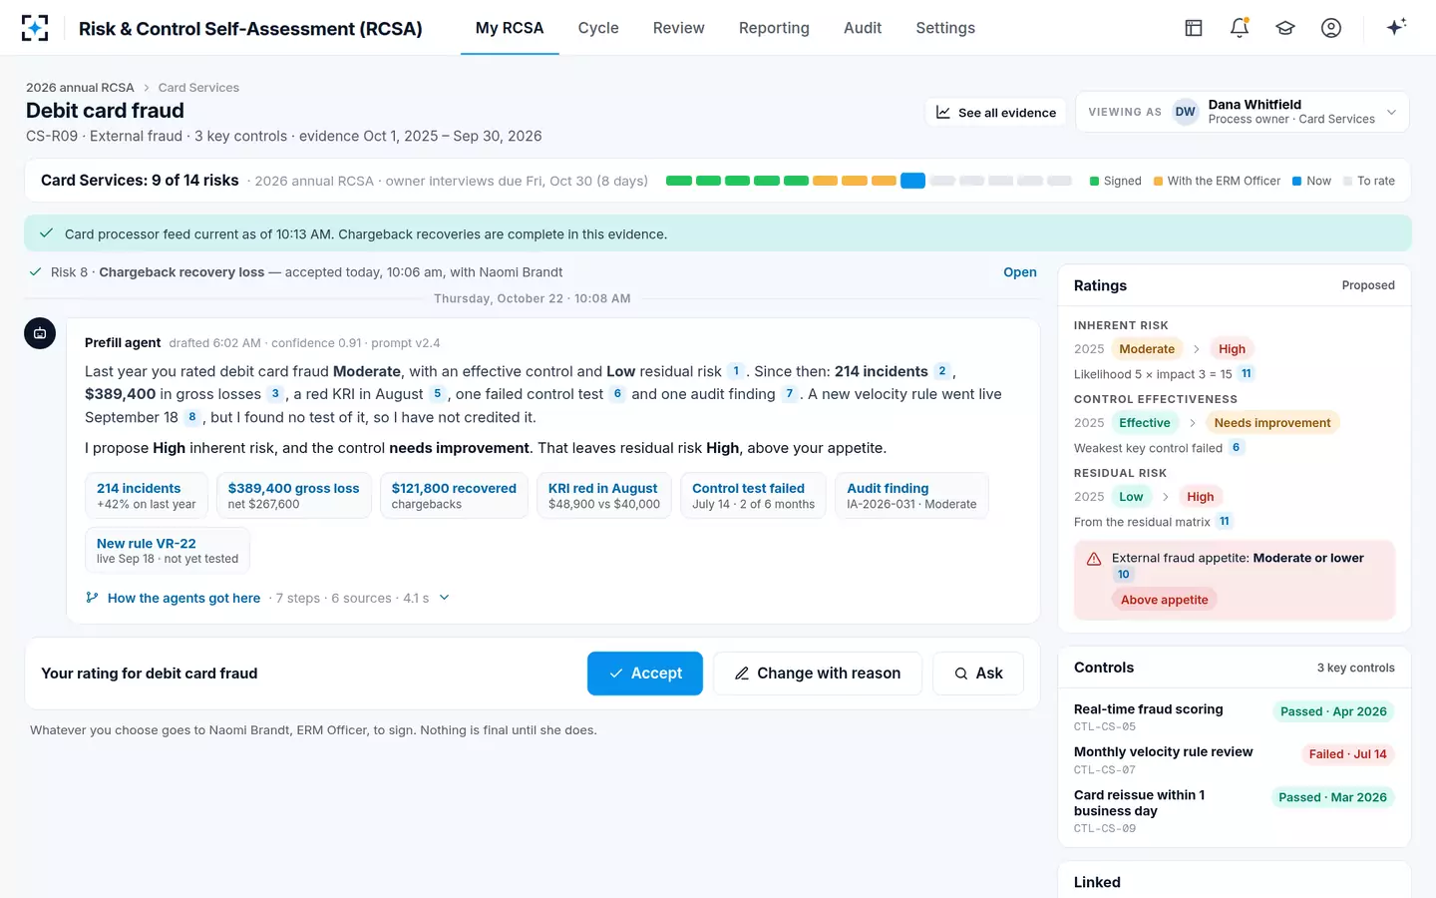Open citation 8 after September 18

point(192,417)
